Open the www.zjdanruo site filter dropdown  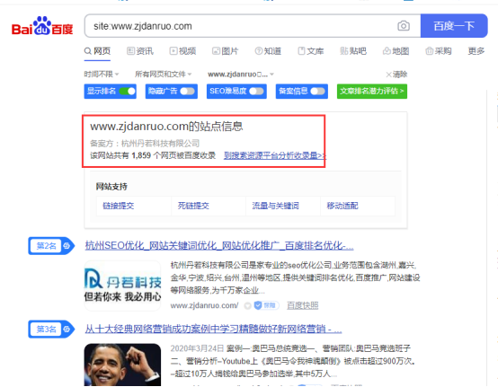click(241, 75)
